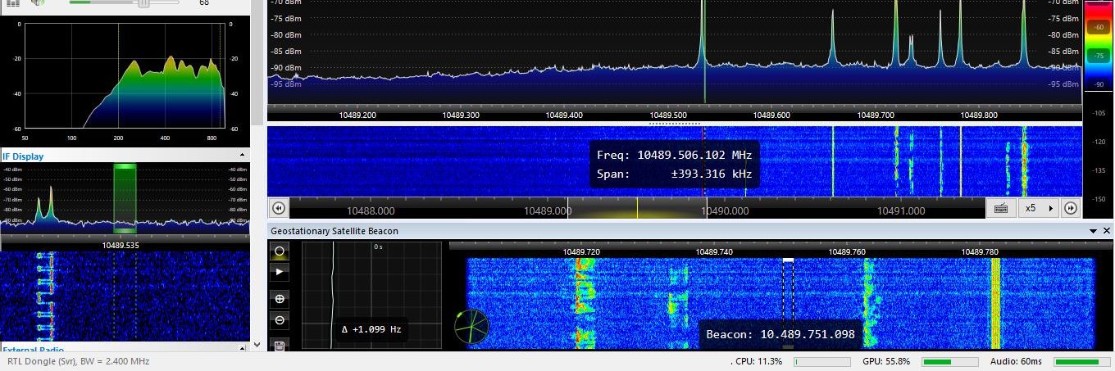
Task: Click the volume slider handle
Action: [x=144, y=3]
